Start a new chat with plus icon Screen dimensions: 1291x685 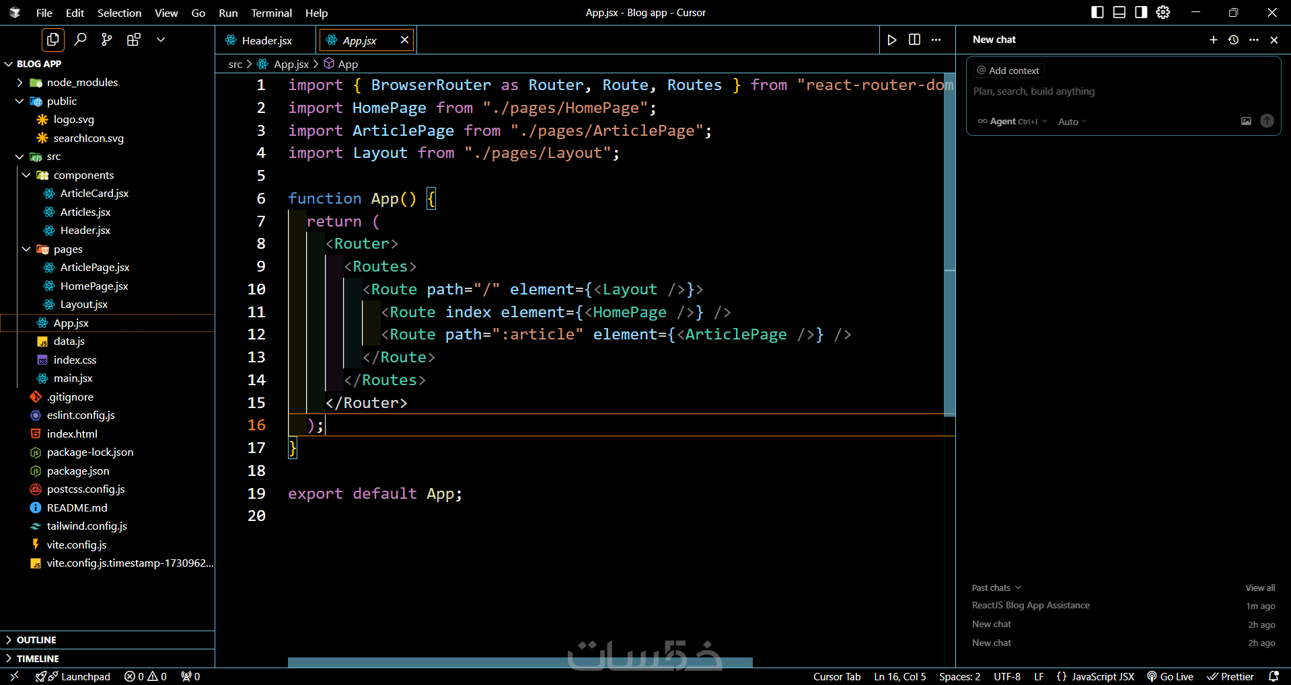coord(1214,40)
